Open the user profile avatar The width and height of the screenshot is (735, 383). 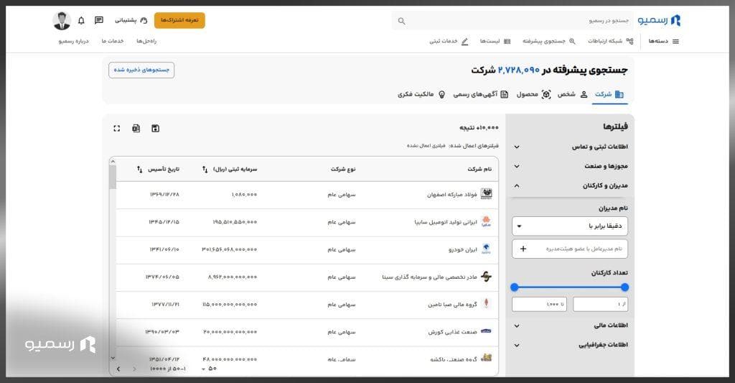click(x=62, y=21)
